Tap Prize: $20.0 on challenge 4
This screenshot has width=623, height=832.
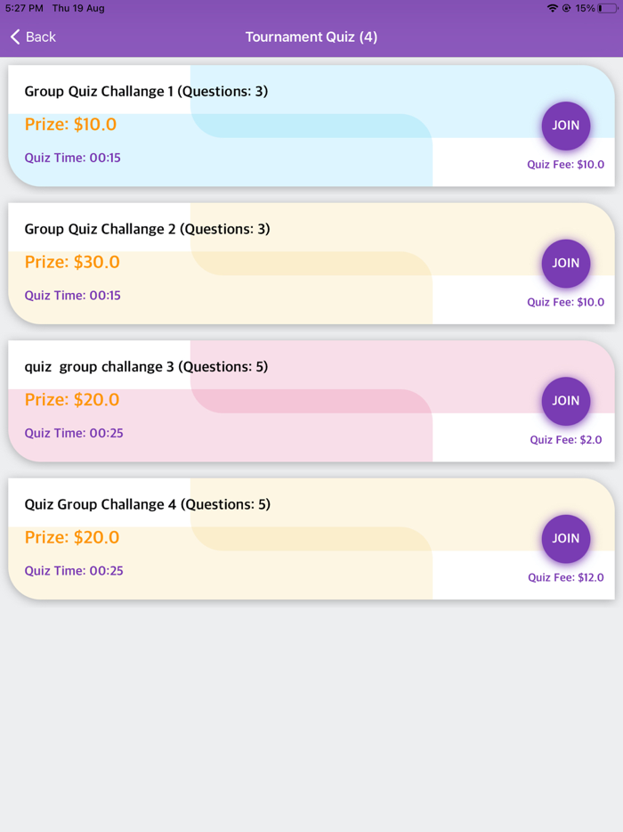pos(72,537)
